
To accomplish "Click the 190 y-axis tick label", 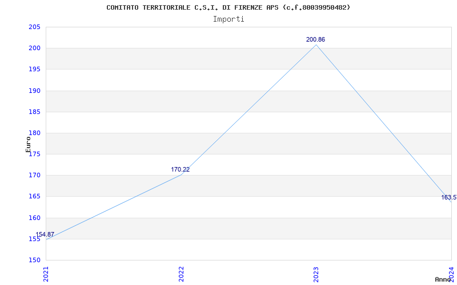I will pyautogui.click(x=34, y=91).
